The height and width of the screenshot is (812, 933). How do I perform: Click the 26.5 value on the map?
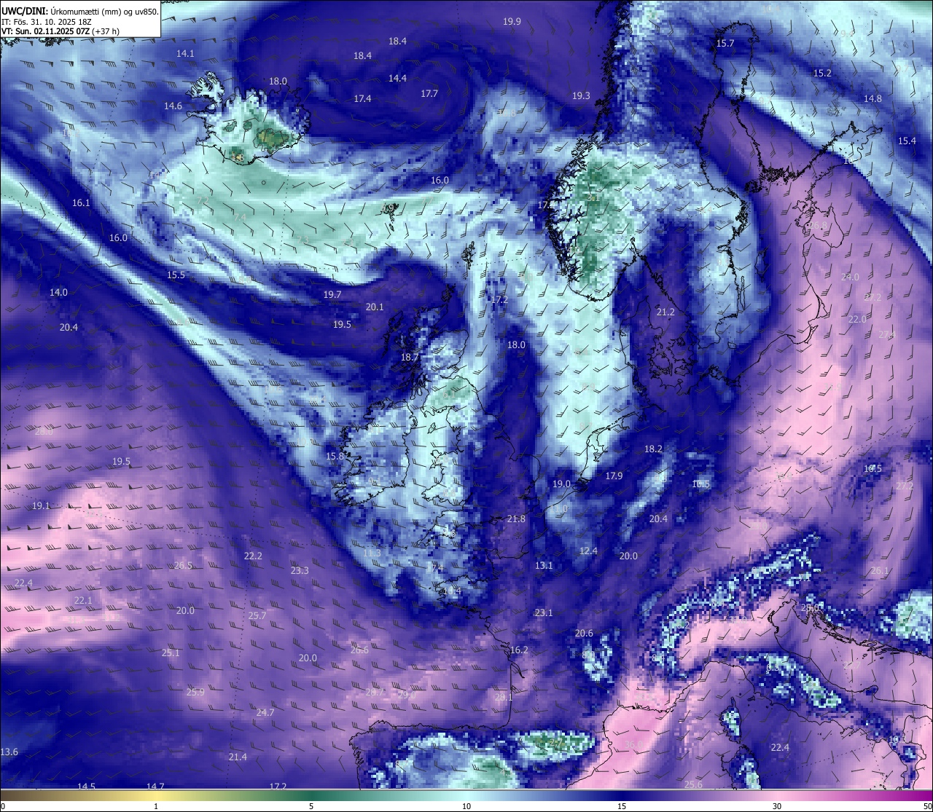coord(183,566)
